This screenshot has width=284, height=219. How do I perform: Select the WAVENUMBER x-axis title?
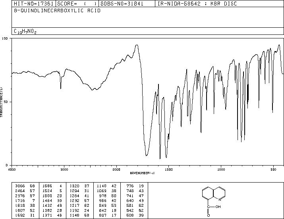142,173
